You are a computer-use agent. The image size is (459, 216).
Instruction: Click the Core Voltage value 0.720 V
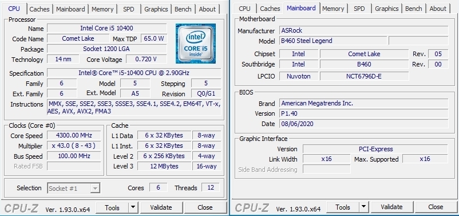[x=147, y=59]
